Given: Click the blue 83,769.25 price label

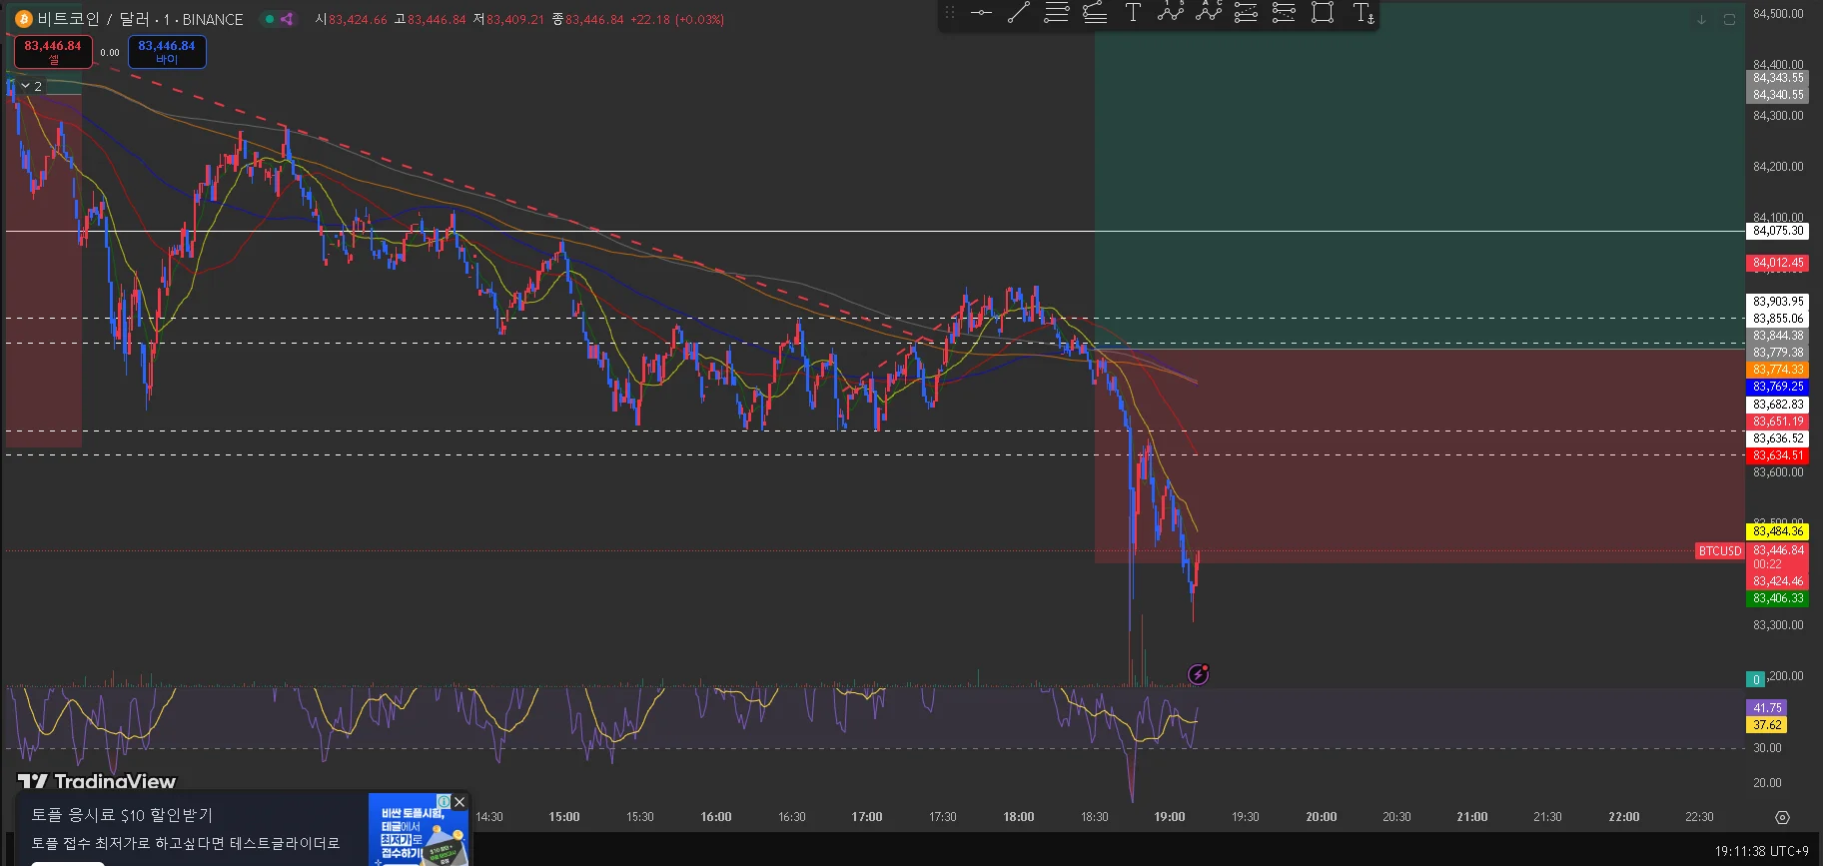Looking at the screenshot, I should 1778,387.
